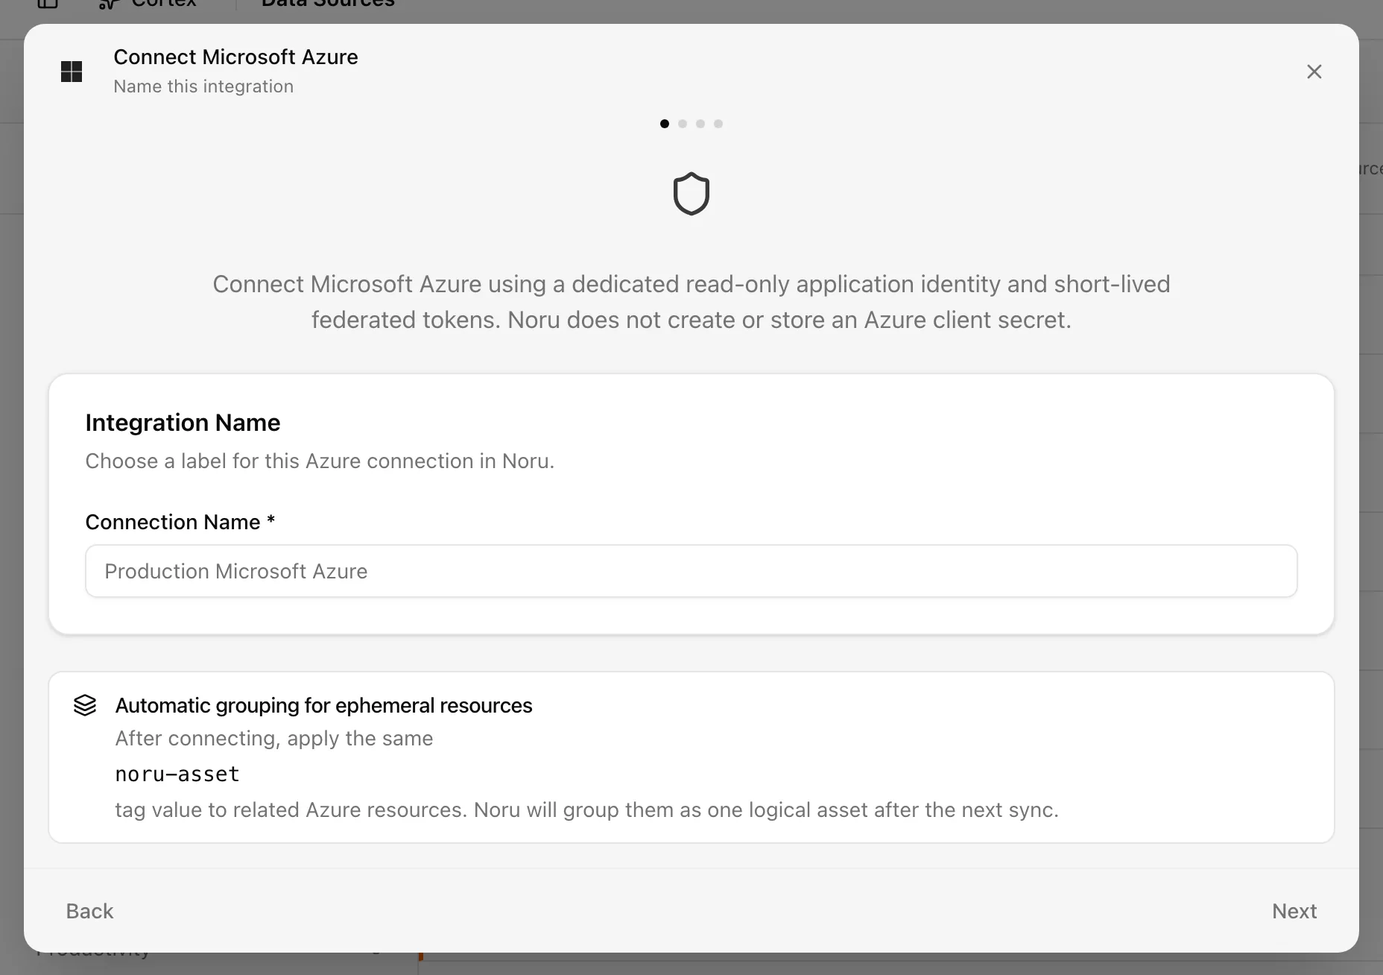The height and width of the screenshot is (975, 1383).
Task: Select the second step indicator dot
Action: 683,124
